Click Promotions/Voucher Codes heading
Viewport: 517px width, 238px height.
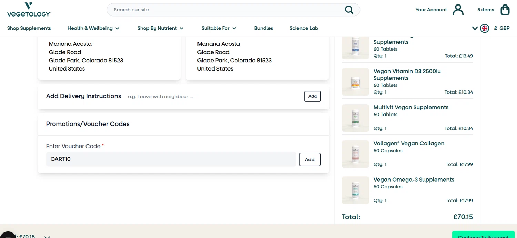88,124
